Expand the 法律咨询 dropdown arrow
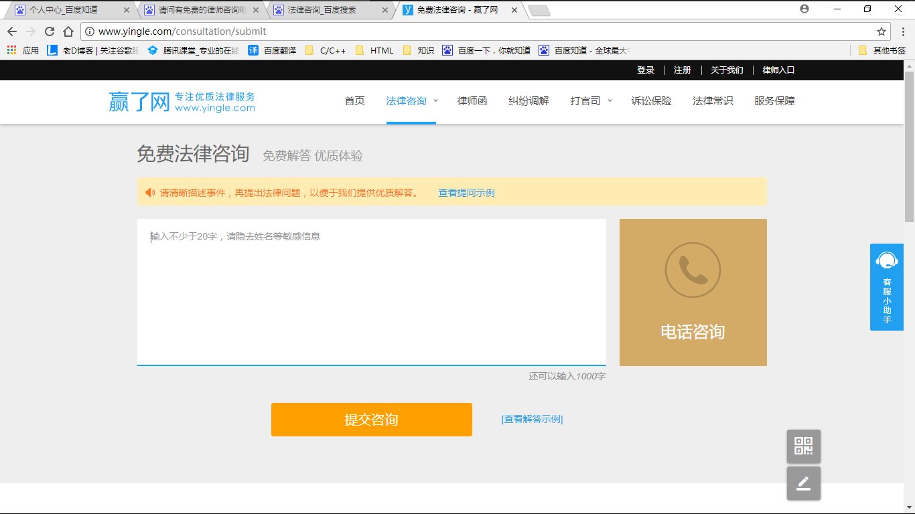This screenshot has height=514, width=915. 435,101
